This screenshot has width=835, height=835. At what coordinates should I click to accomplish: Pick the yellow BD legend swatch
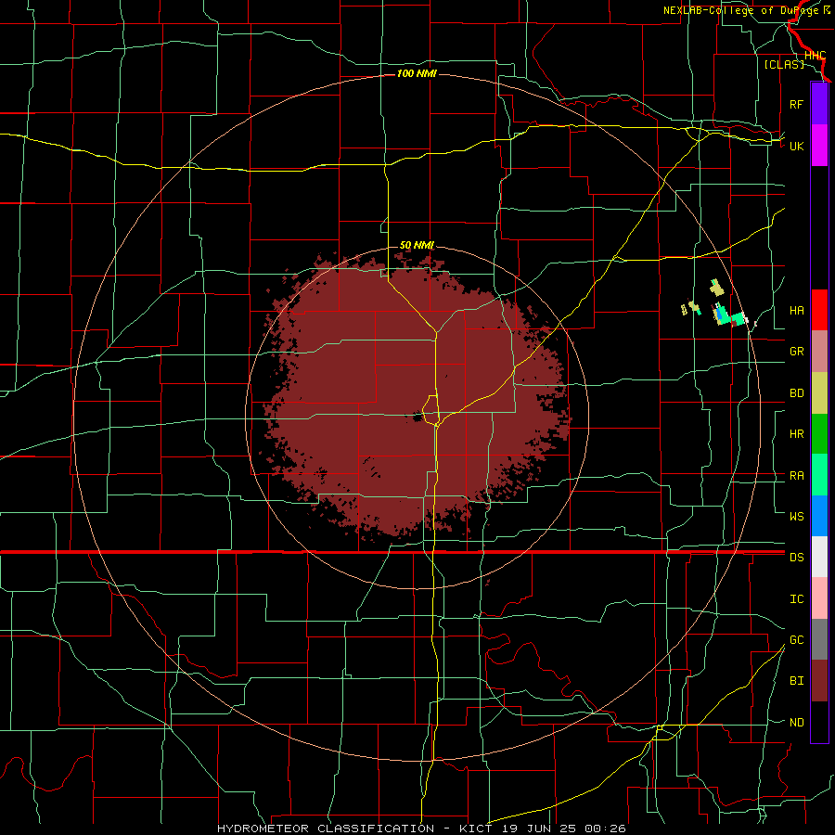[x=819, y=393]
